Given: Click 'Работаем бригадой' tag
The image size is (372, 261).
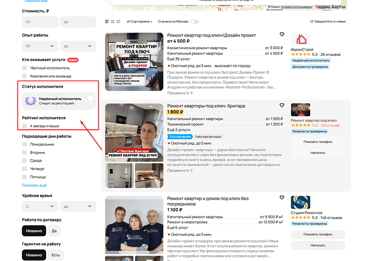Looking at the screenshot, I should (x=208, y=137).
